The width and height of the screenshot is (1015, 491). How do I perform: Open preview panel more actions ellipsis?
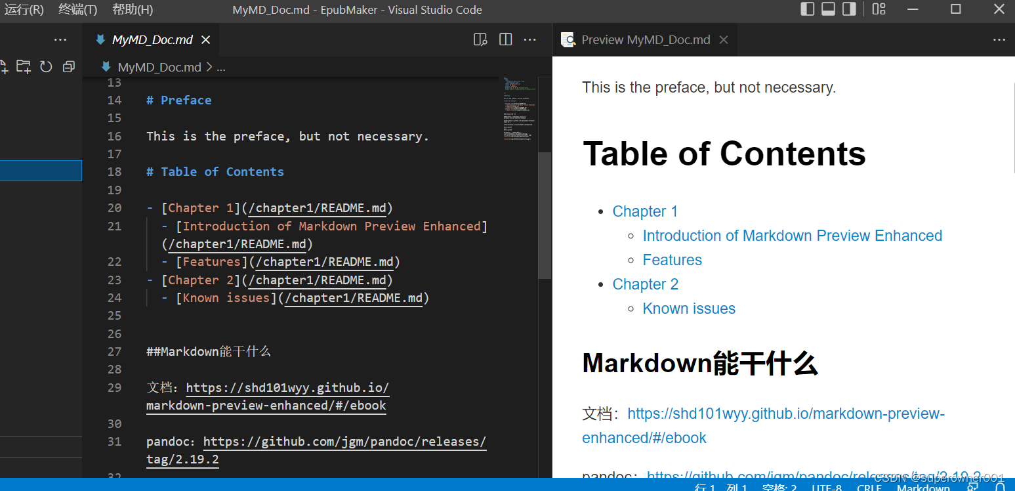point(999,40)
